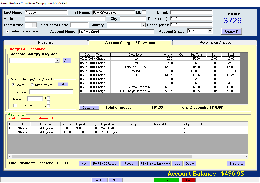Screen dimensions: 260x183
Task: Select the Discount/Cred radio button
Action: click(32, 85)
